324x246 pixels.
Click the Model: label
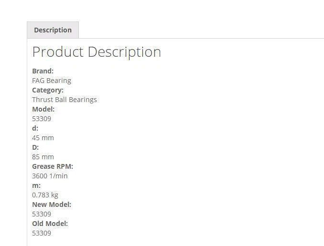43,109
